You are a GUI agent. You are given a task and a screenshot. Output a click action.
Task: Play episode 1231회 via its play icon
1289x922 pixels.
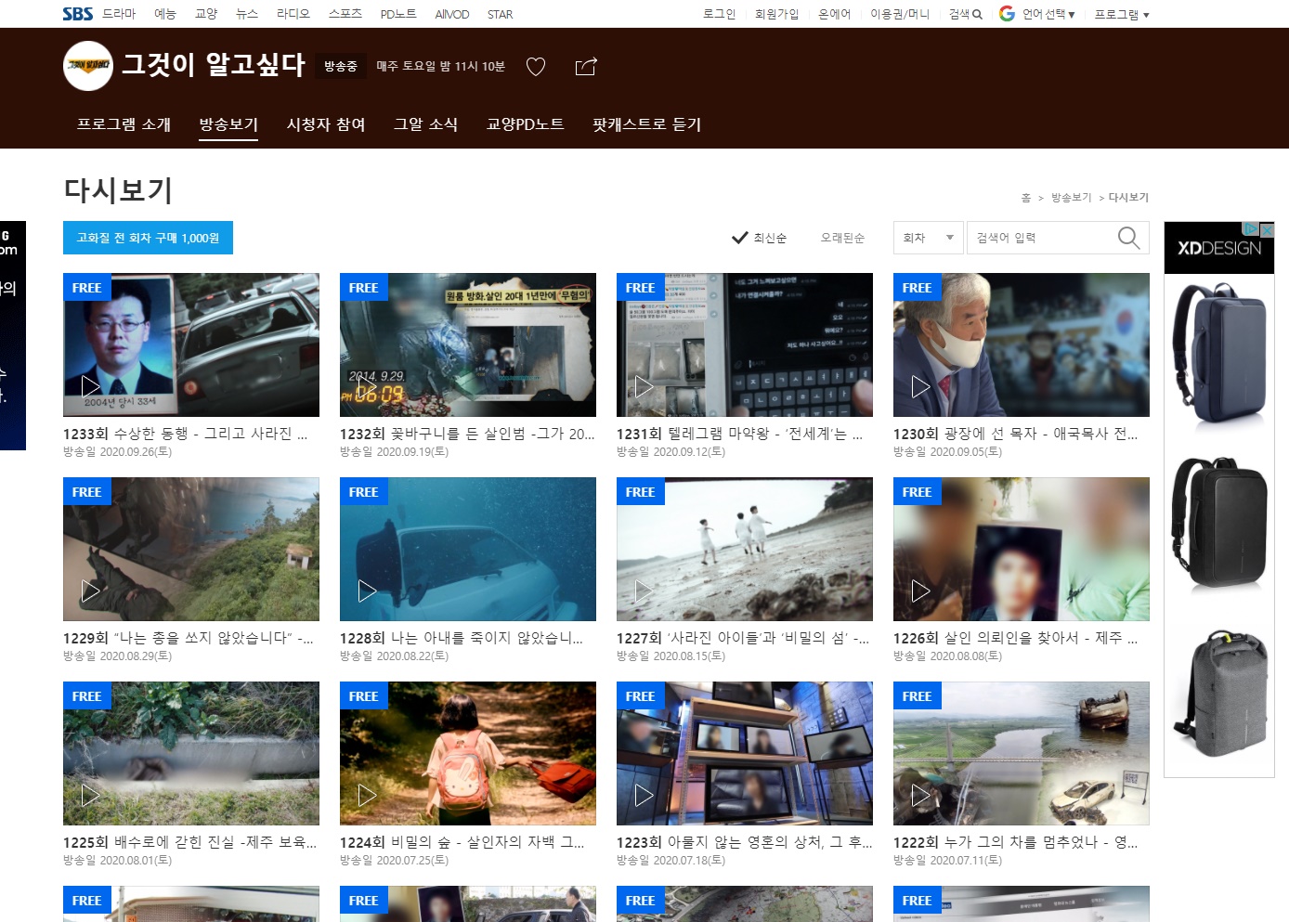pos(644,386)
